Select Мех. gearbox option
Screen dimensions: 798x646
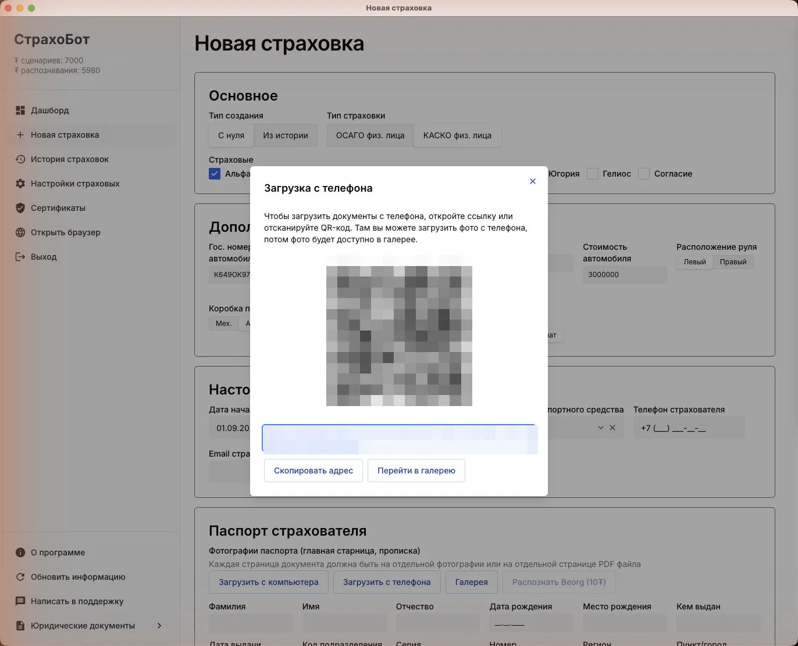223,324
